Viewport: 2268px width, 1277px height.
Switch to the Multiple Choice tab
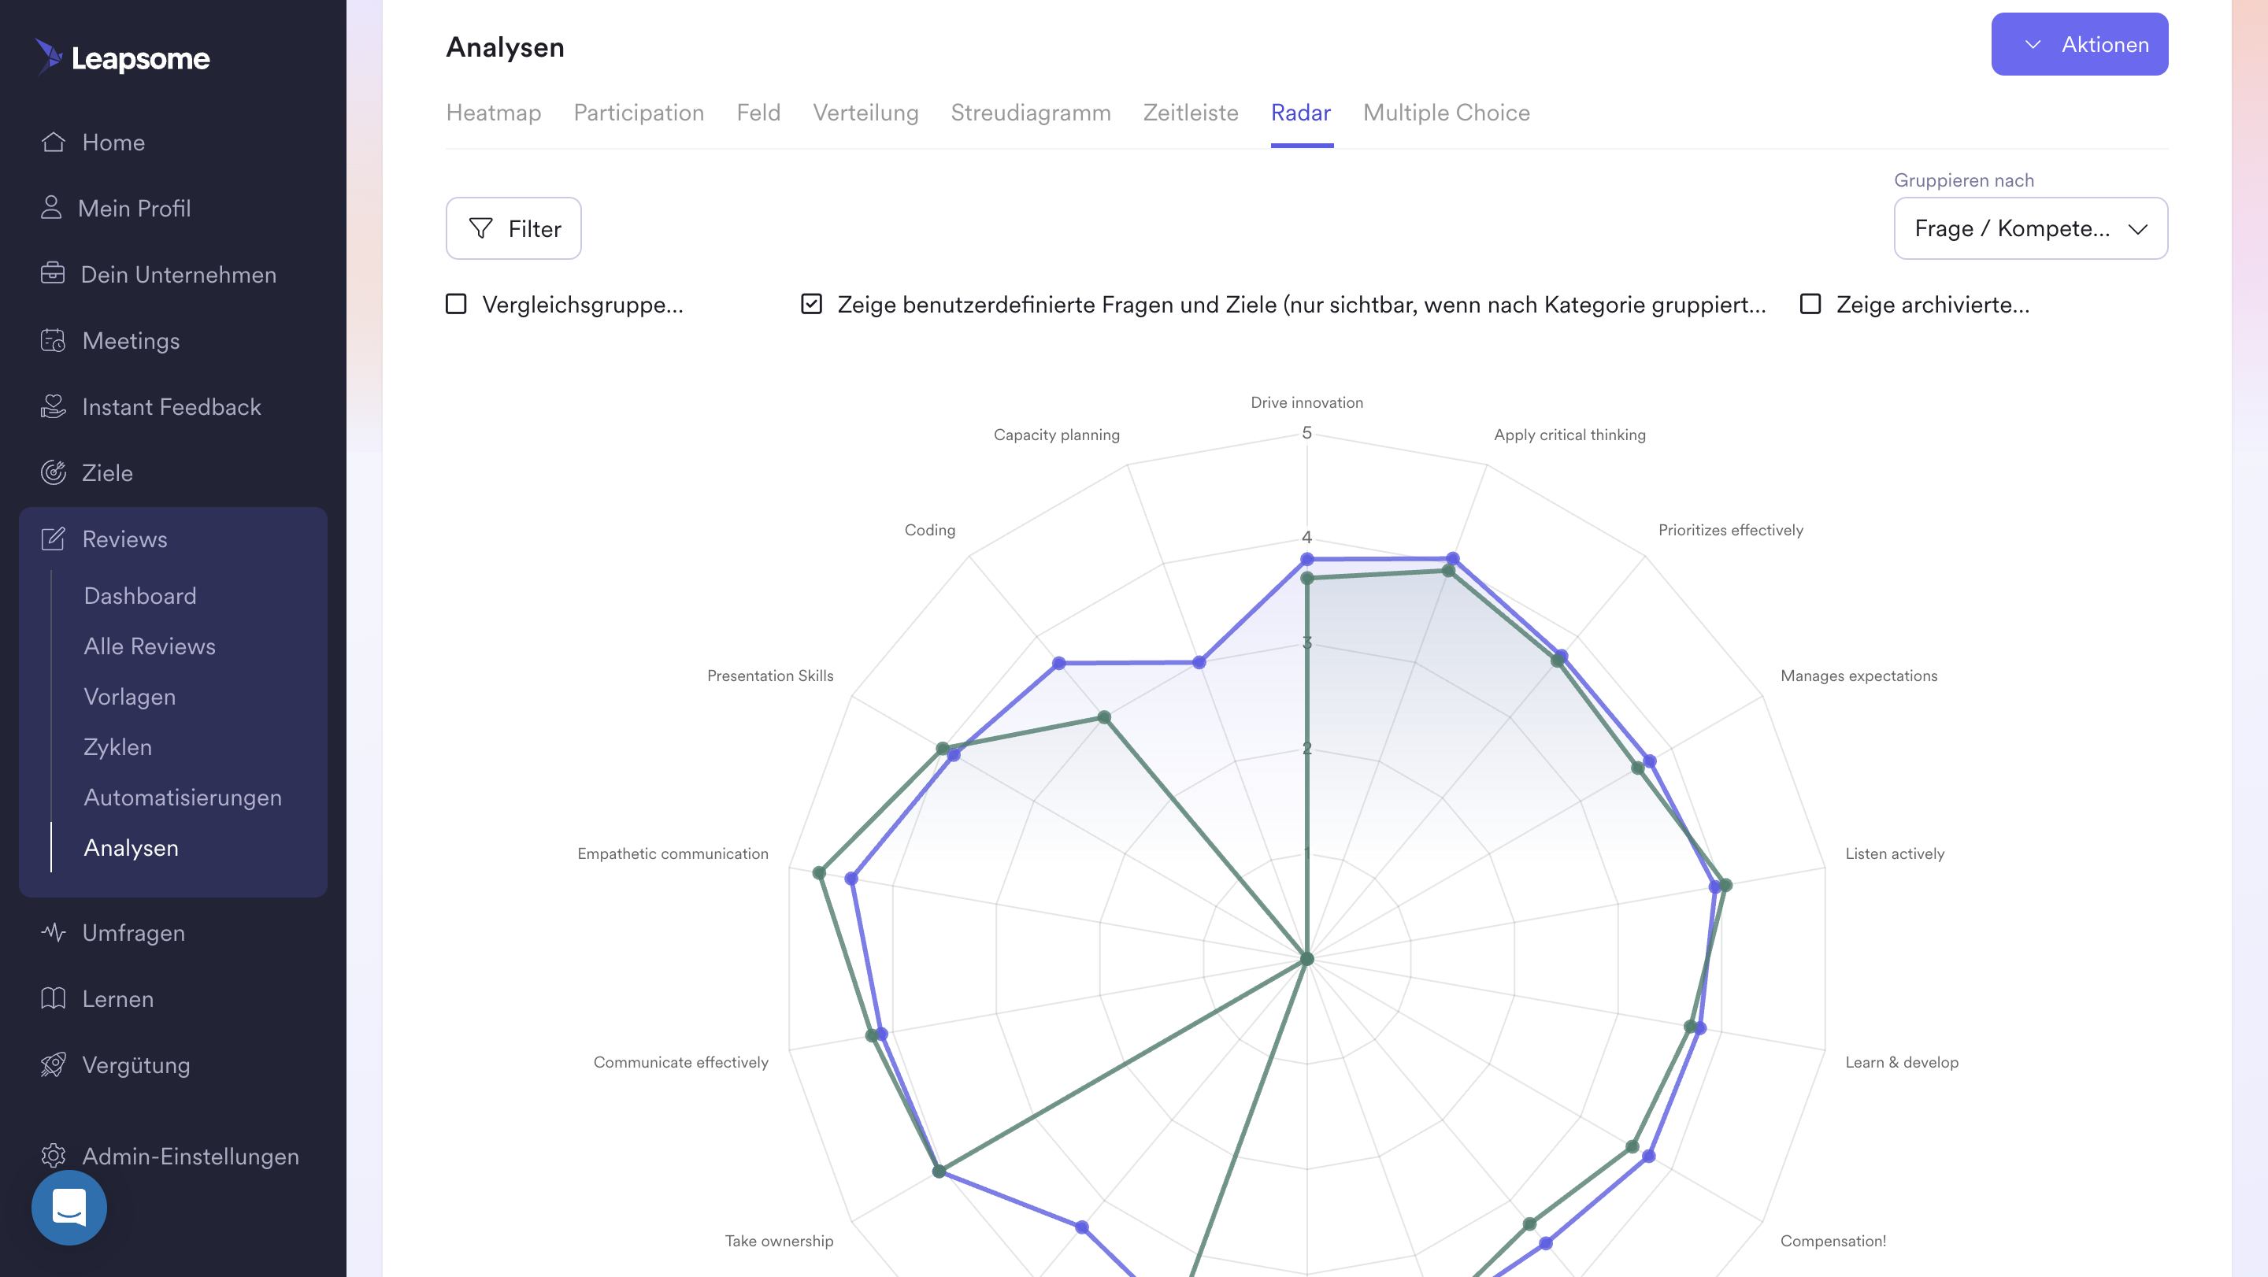click(1446, 113)
